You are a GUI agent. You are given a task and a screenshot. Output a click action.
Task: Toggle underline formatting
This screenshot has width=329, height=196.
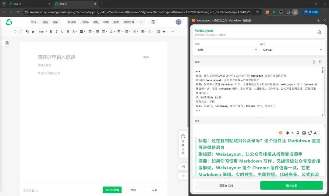[62, 32]
